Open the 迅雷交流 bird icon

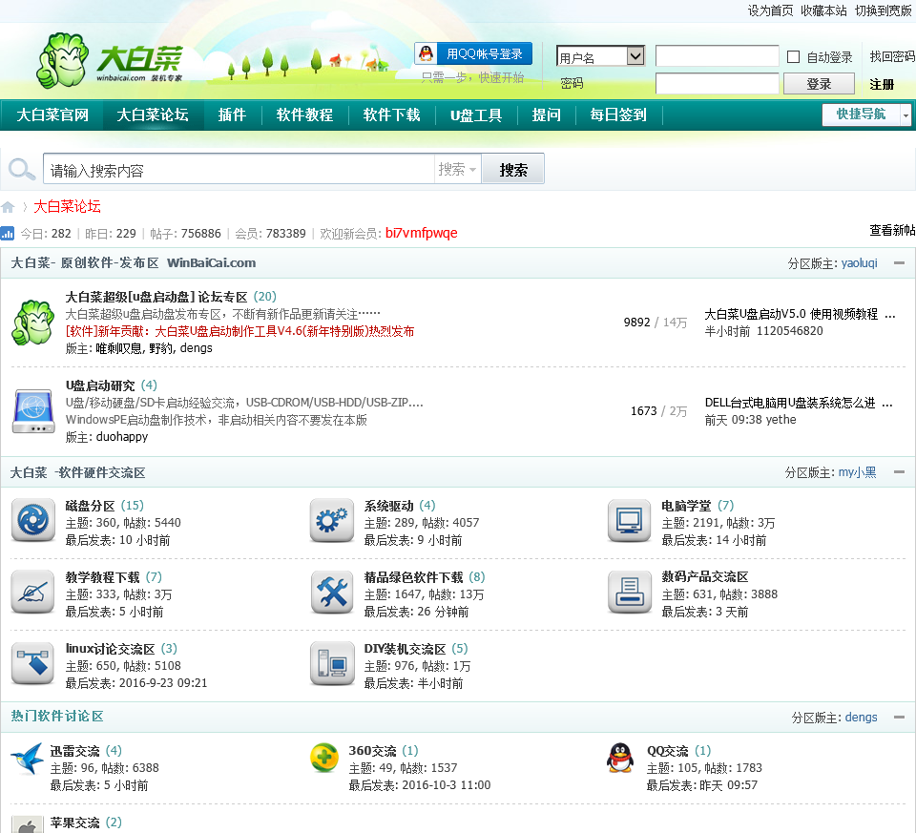26,760
